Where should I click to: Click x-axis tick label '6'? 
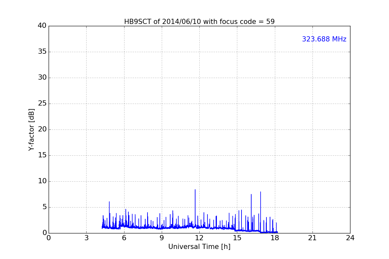click(x=124, y=238)
